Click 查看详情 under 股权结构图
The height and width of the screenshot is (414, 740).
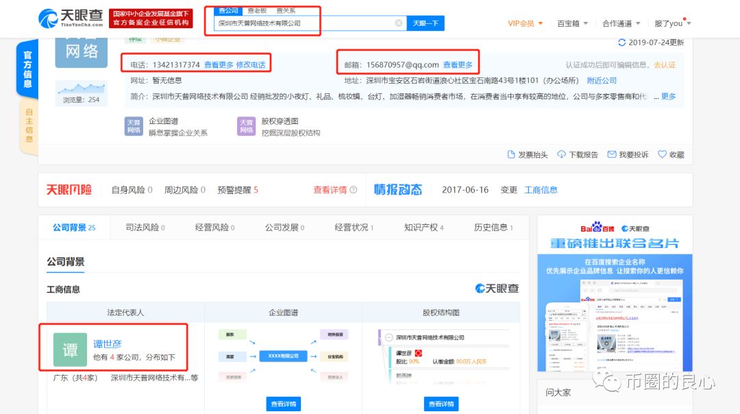(x=441, y=404)
